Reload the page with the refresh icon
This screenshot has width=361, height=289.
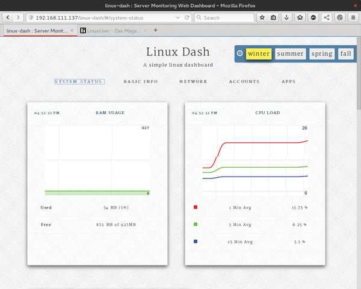pos(187,17)
